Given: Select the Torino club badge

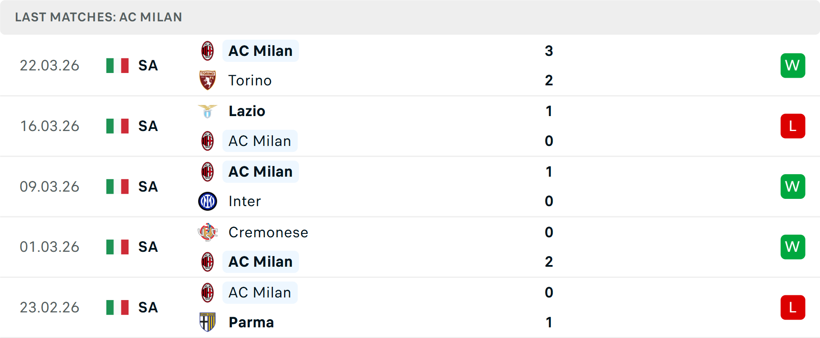Looking at the screenshot, I should click(208, 80).
